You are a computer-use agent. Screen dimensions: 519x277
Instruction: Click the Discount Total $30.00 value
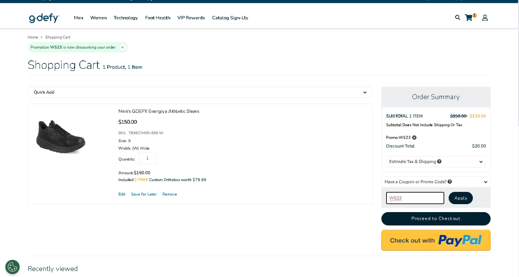tap(479, 146)
